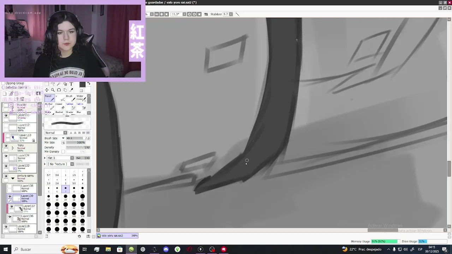The height and width of the screenshot is (254, 452).
Task: Click the zoom in plus button
Action: coord(161,14)
